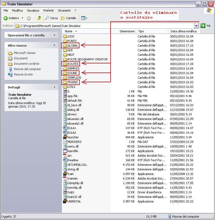215x220 pixels.
Task: Select the SETUPENU.DLL file name
Action: (77, 165)
